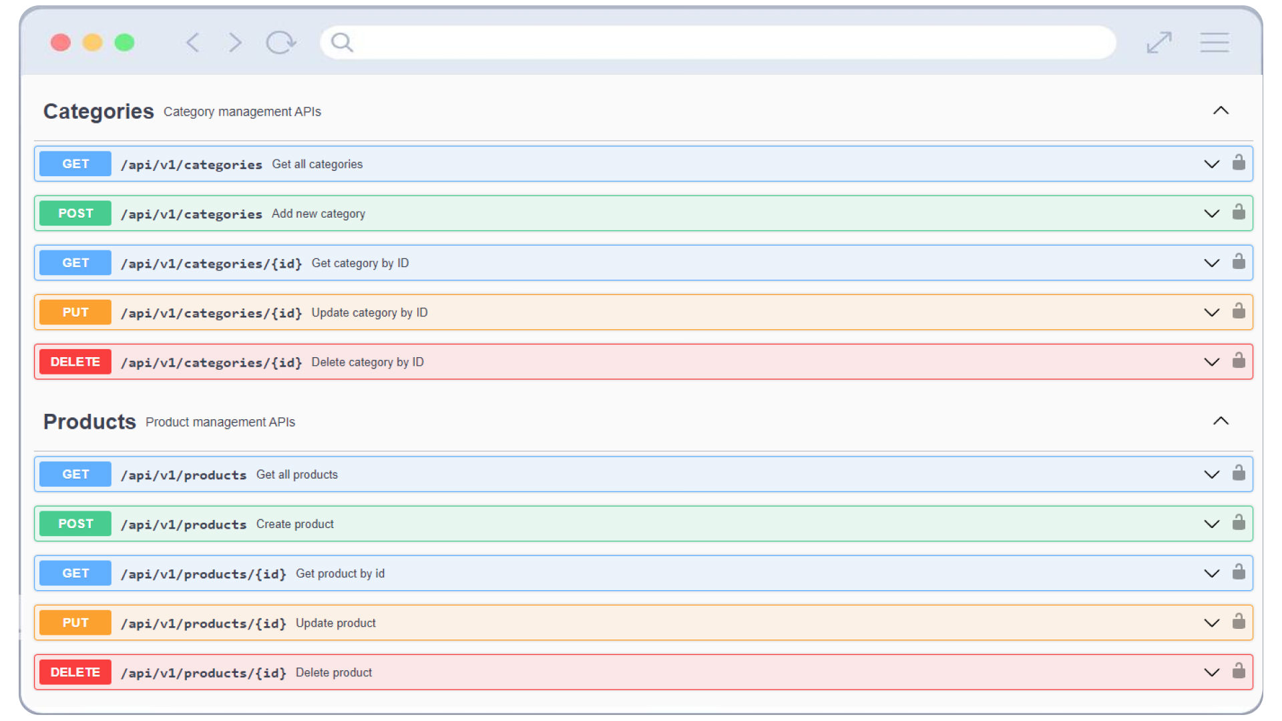Click 'Delete category by ID' description text
This screenshot has height=721, width=1282.
click(367, 362)
